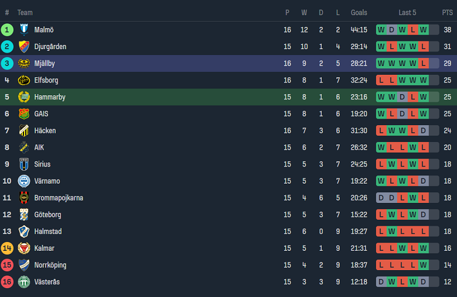Screen dimensions: 457x297
Task: Select the Norrköping team name
Action: coord(50,265)
